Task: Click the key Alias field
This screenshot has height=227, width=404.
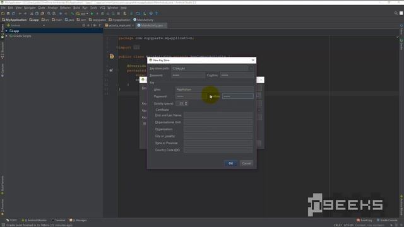Action: point(215,90)
